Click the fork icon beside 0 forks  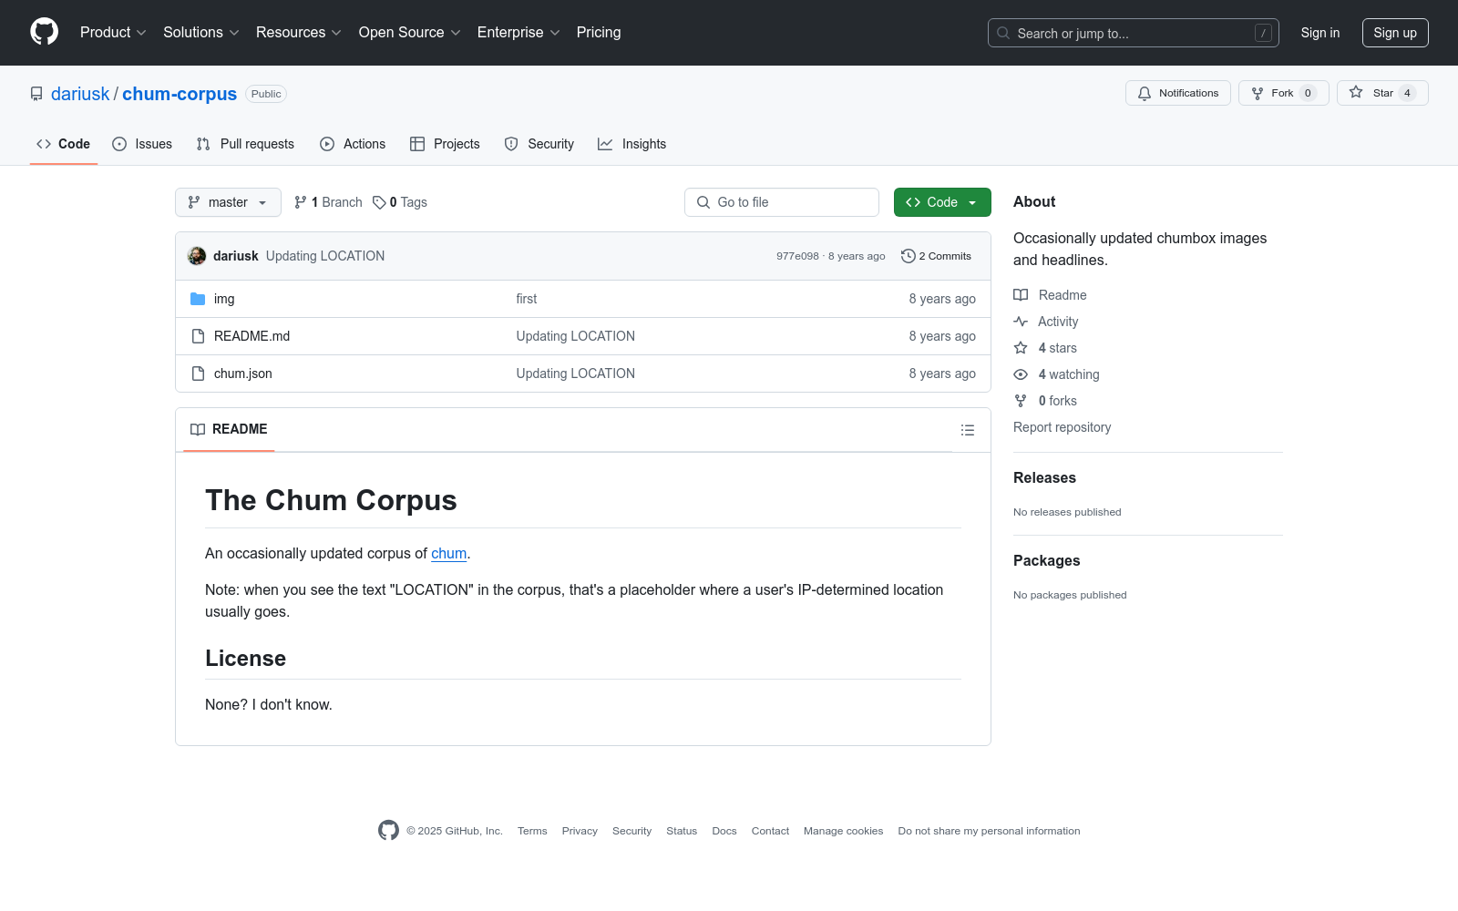1021,401
